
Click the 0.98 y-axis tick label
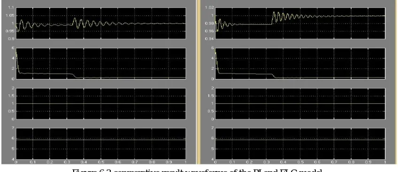coord(209,23)
